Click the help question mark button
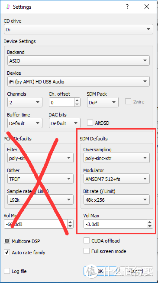The image size is (158, 283). [127, 7]
